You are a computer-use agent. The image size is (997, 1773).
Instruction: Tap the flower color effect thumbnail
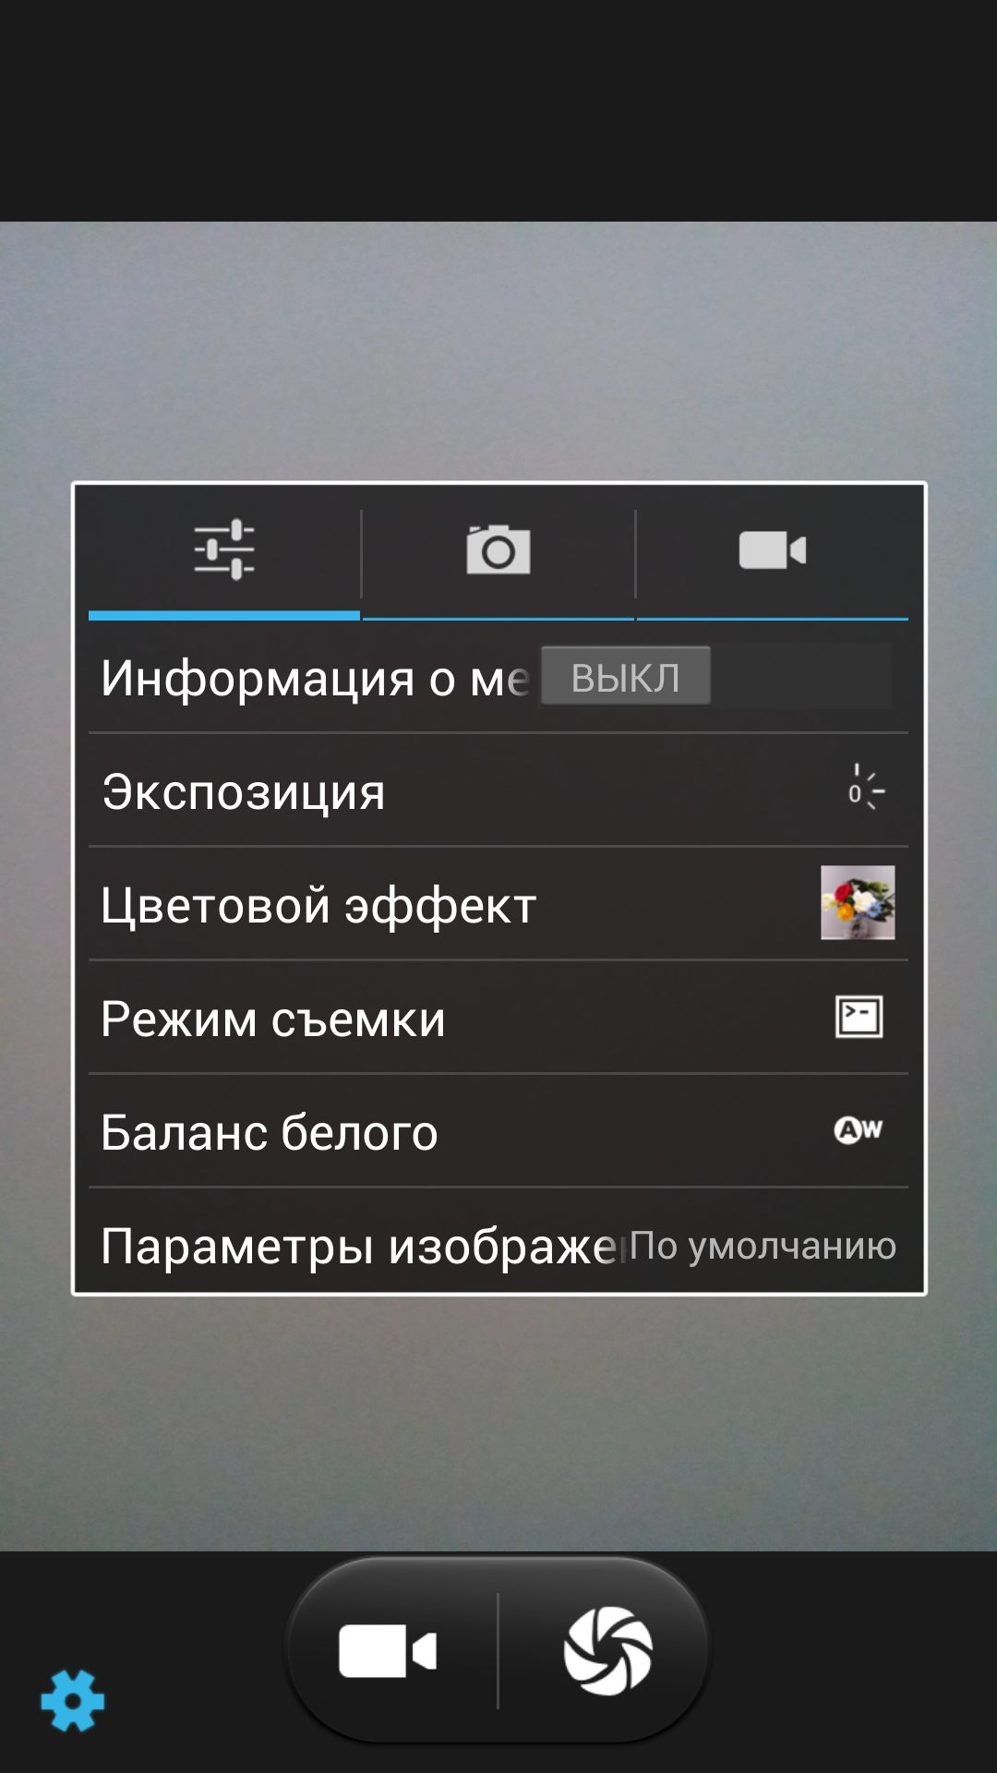tap(858, 902)
